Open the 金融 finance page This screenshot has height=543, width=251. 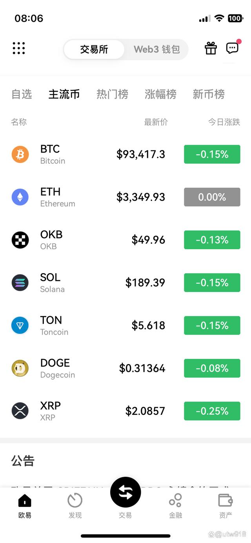point(175,505)
